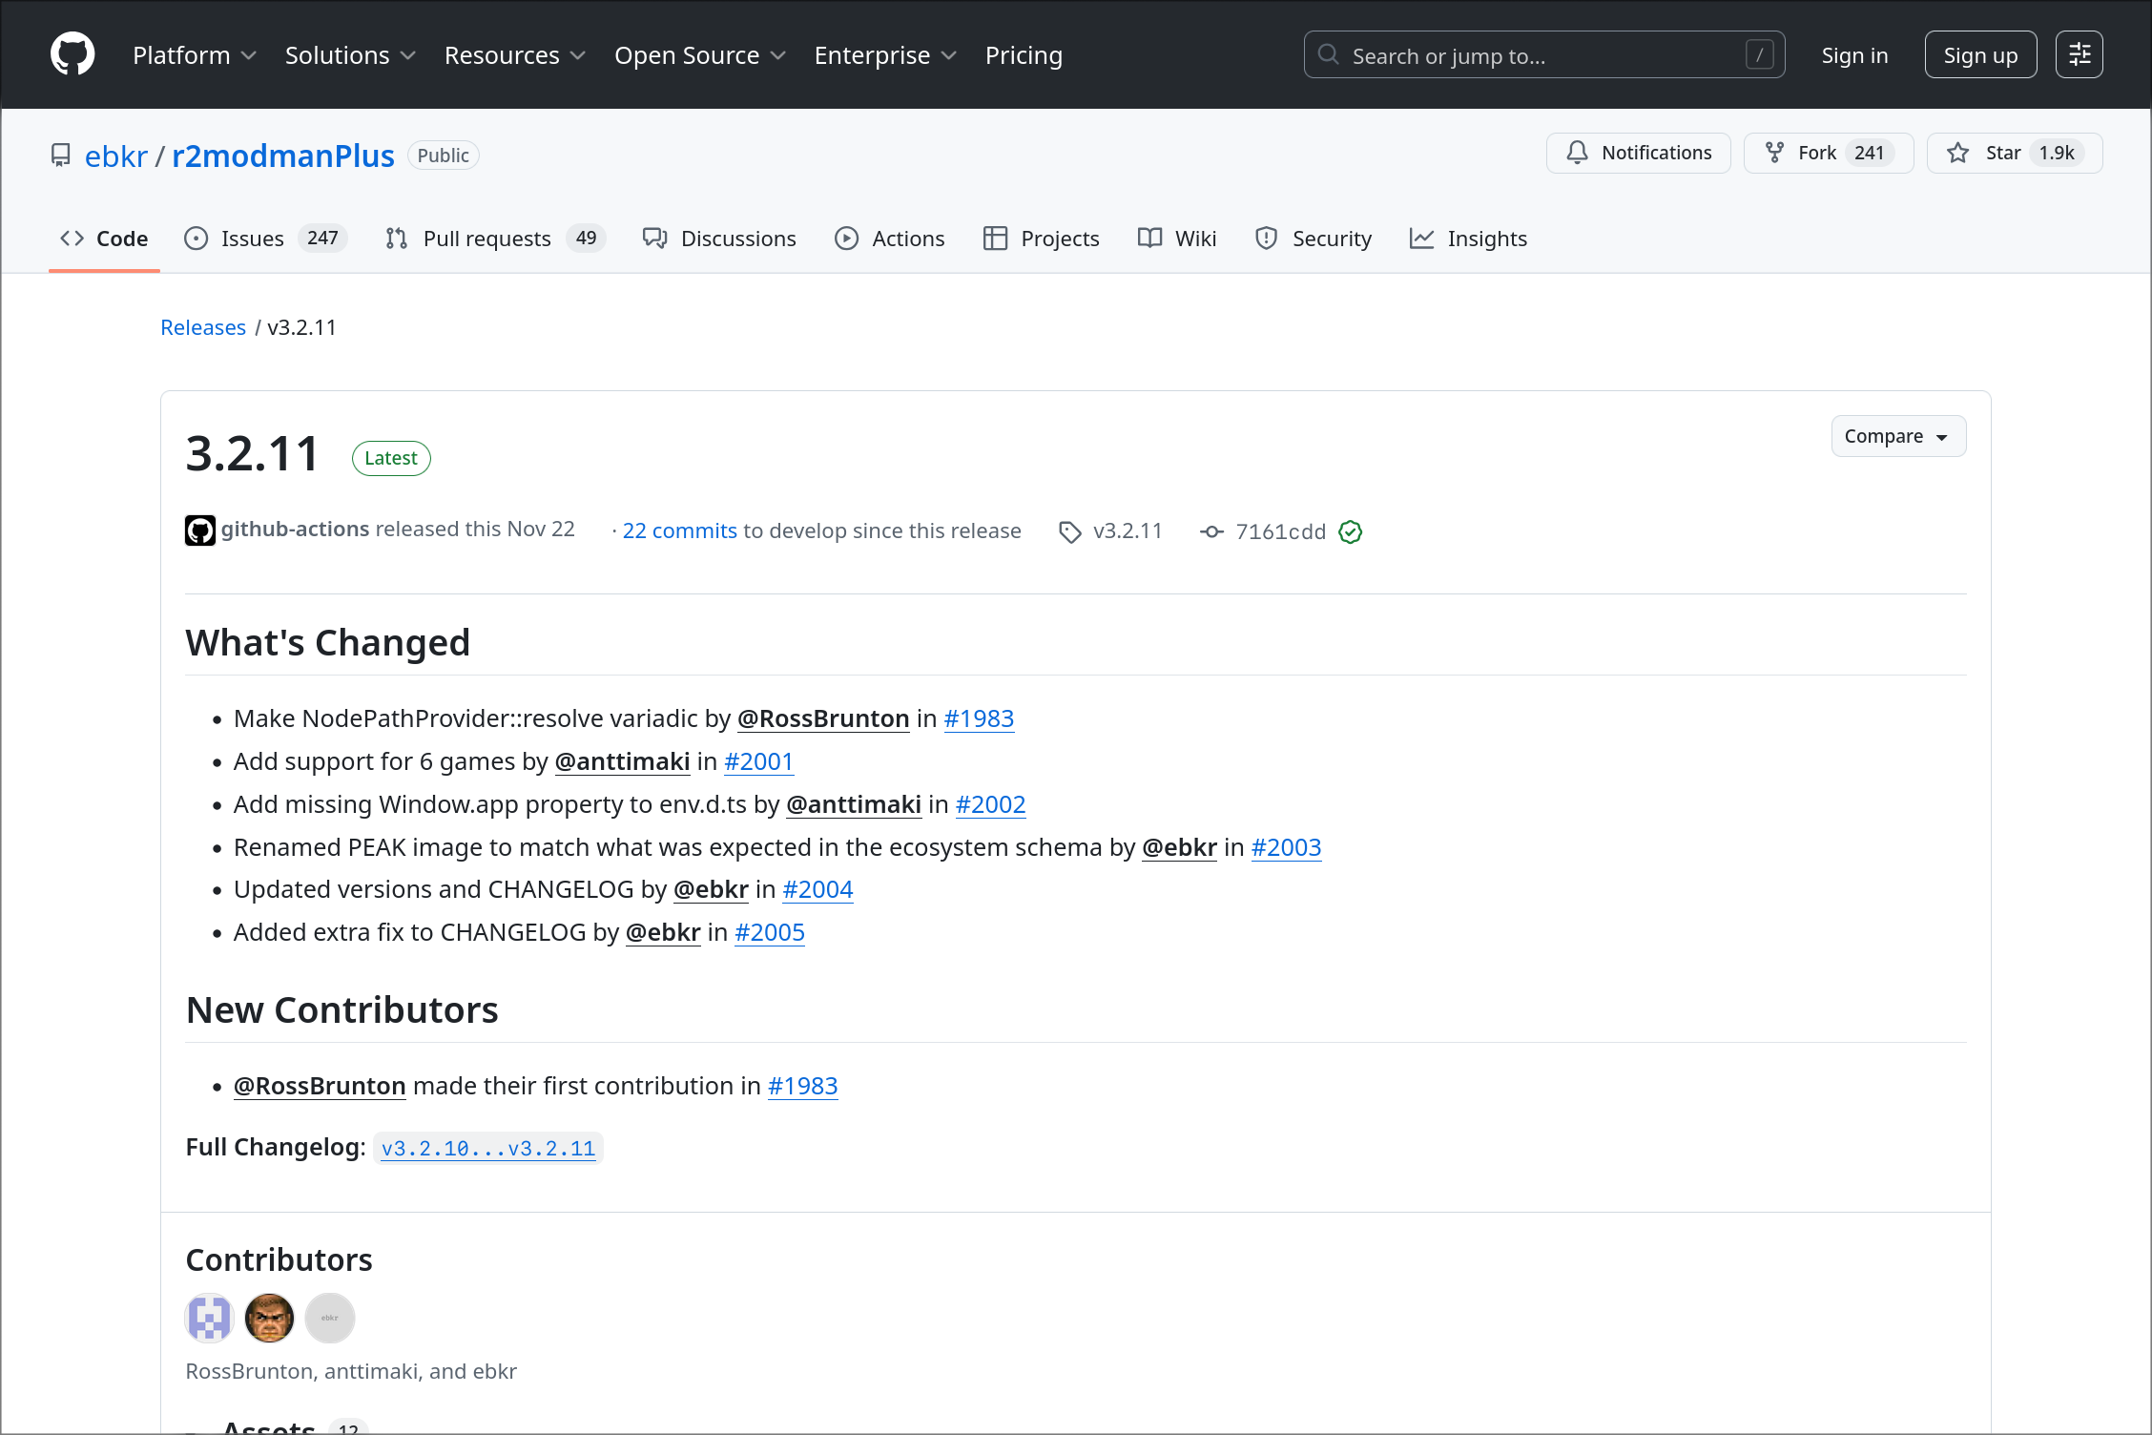Click the verified commit checkmark badge
The width and height of the screenshot is (2152, 1435).
(x=1350, y=531)
